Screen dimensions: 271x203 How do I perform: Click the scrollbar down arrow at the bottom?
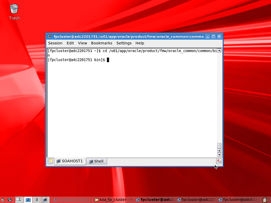coord(219,155)
